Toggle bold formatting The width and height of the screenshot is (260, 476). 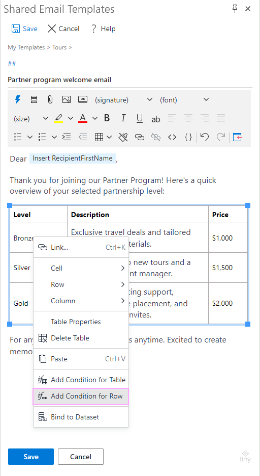point(107,118)
